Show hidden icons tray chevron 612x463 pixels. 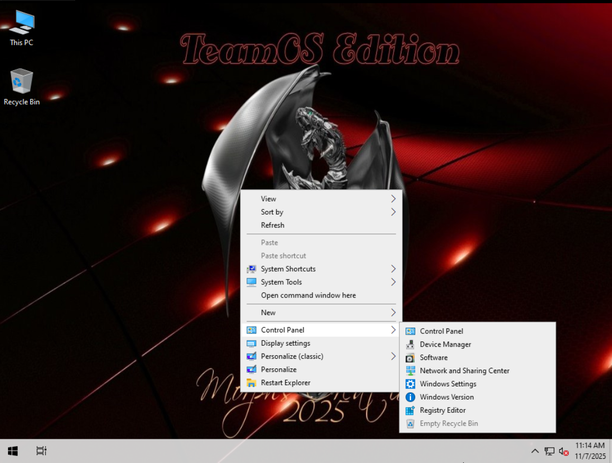point(535,451)
